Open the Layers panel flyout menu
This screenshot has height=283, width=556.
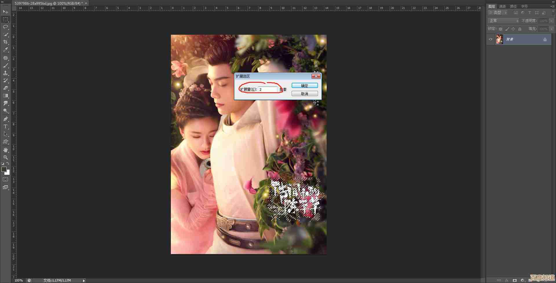[552, 6]
